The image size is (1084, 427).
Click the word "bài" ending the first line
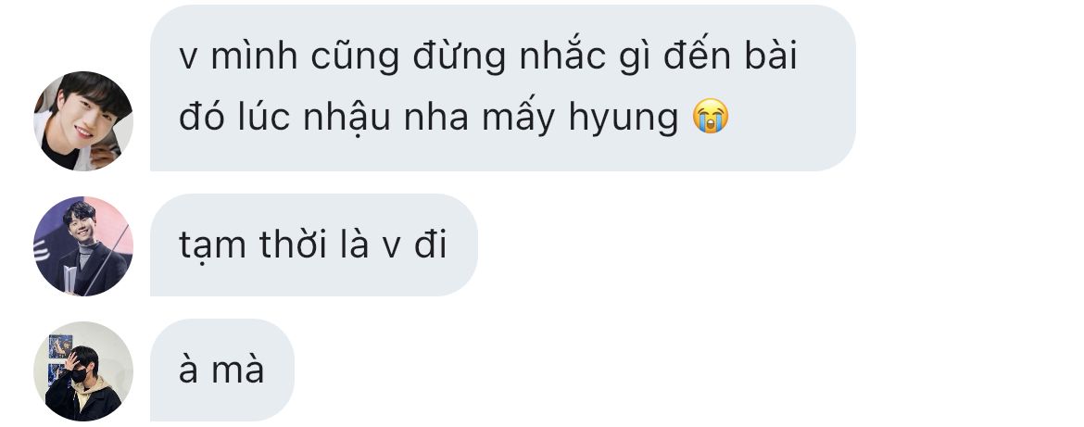771,56
